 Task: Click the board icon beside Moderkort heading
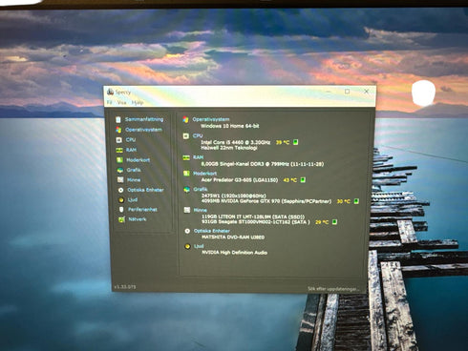pyautogui.click(x=186, y=174)
